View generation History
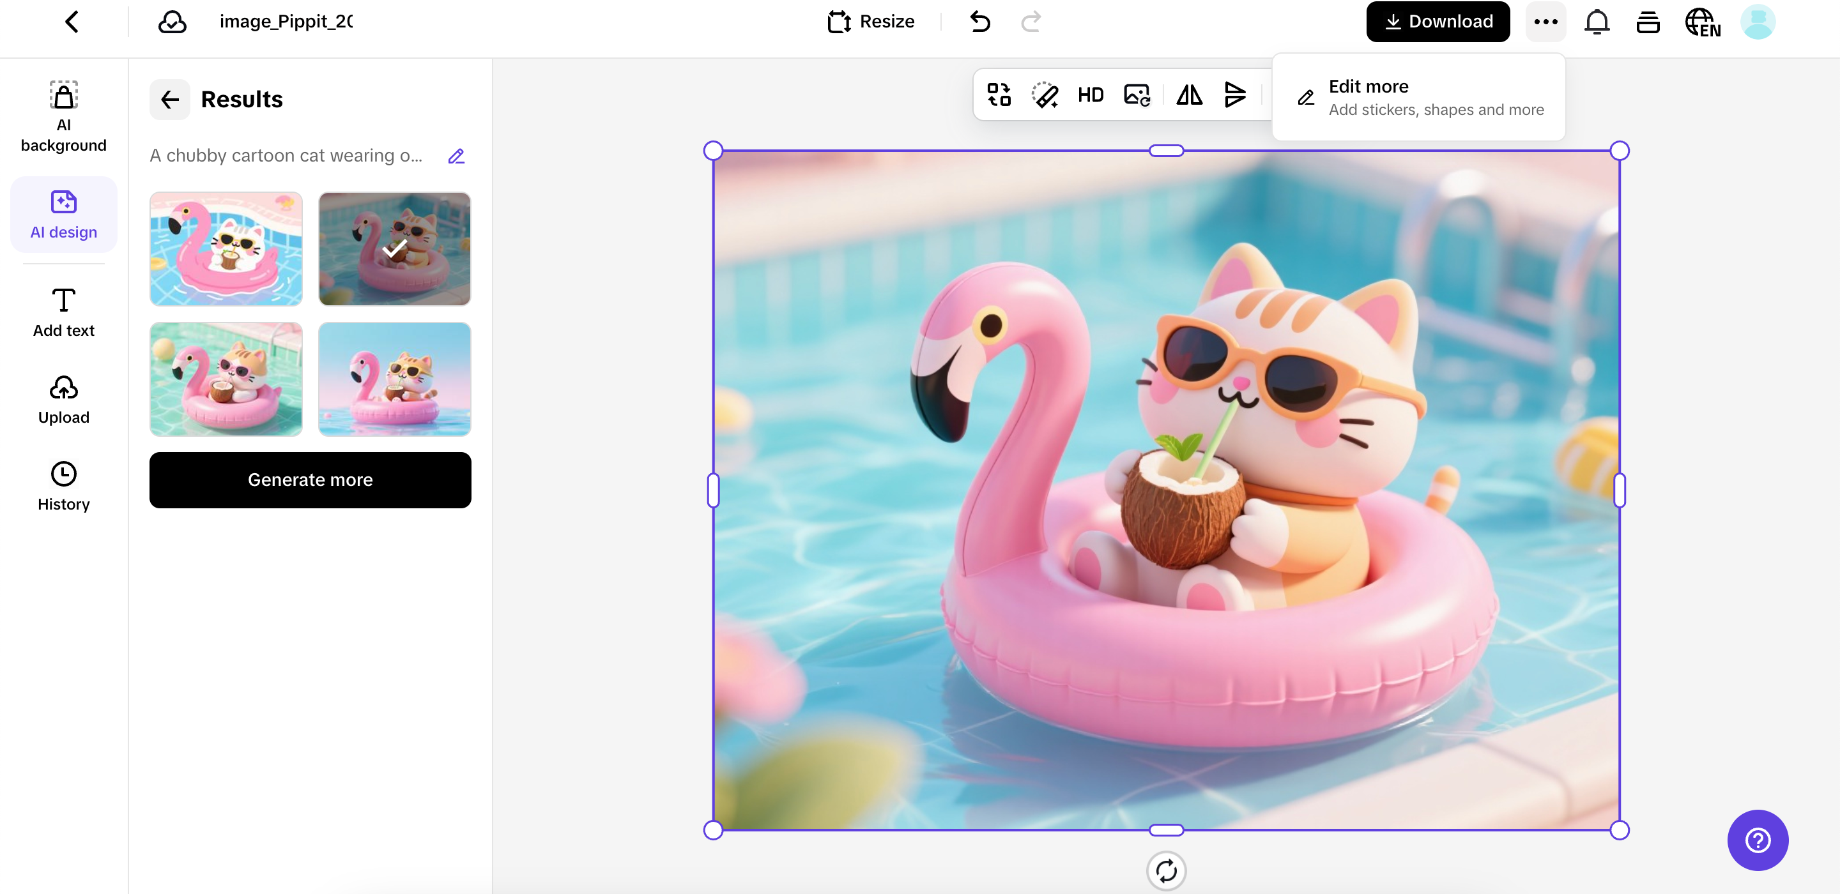Image resolution: width=1840 pixels, height=894 pixels. 63,485
